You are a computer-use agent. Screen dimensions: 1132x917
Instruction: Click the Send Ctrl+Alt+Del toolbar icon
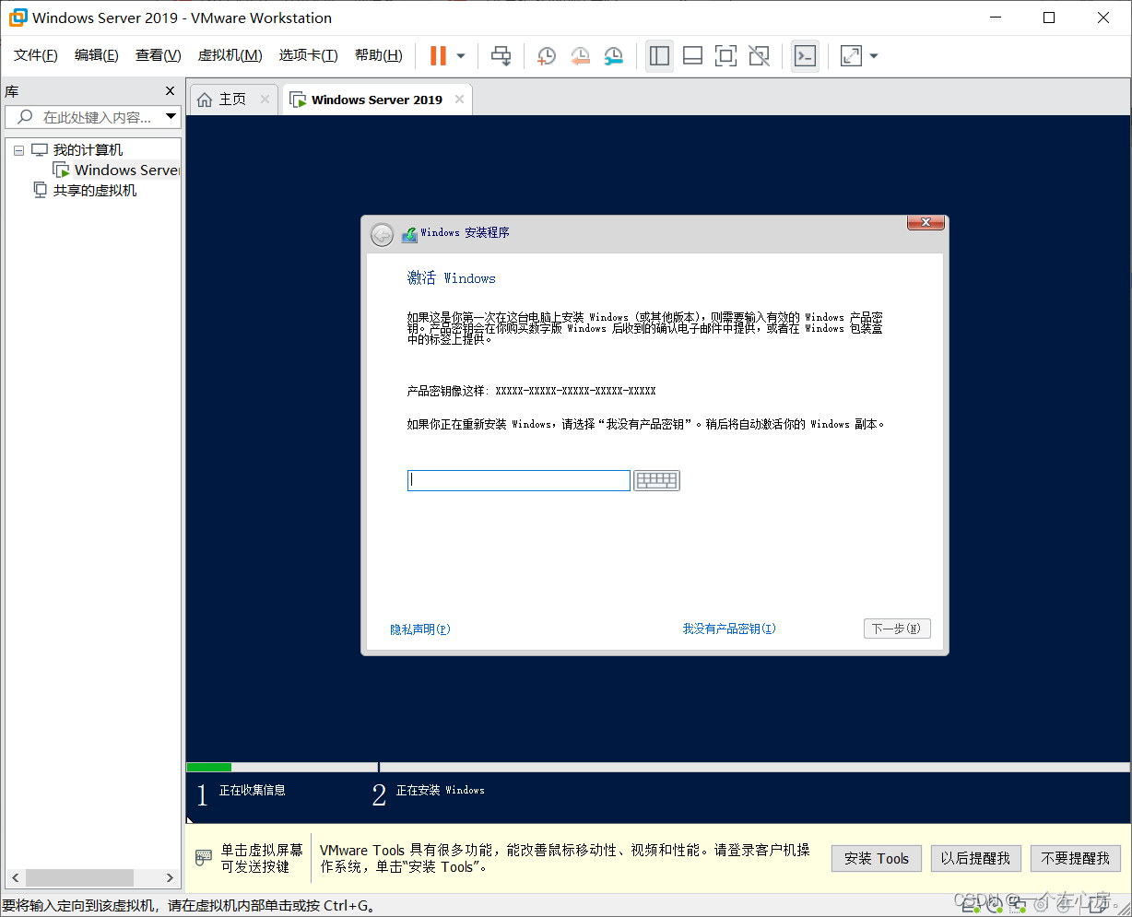501,56
